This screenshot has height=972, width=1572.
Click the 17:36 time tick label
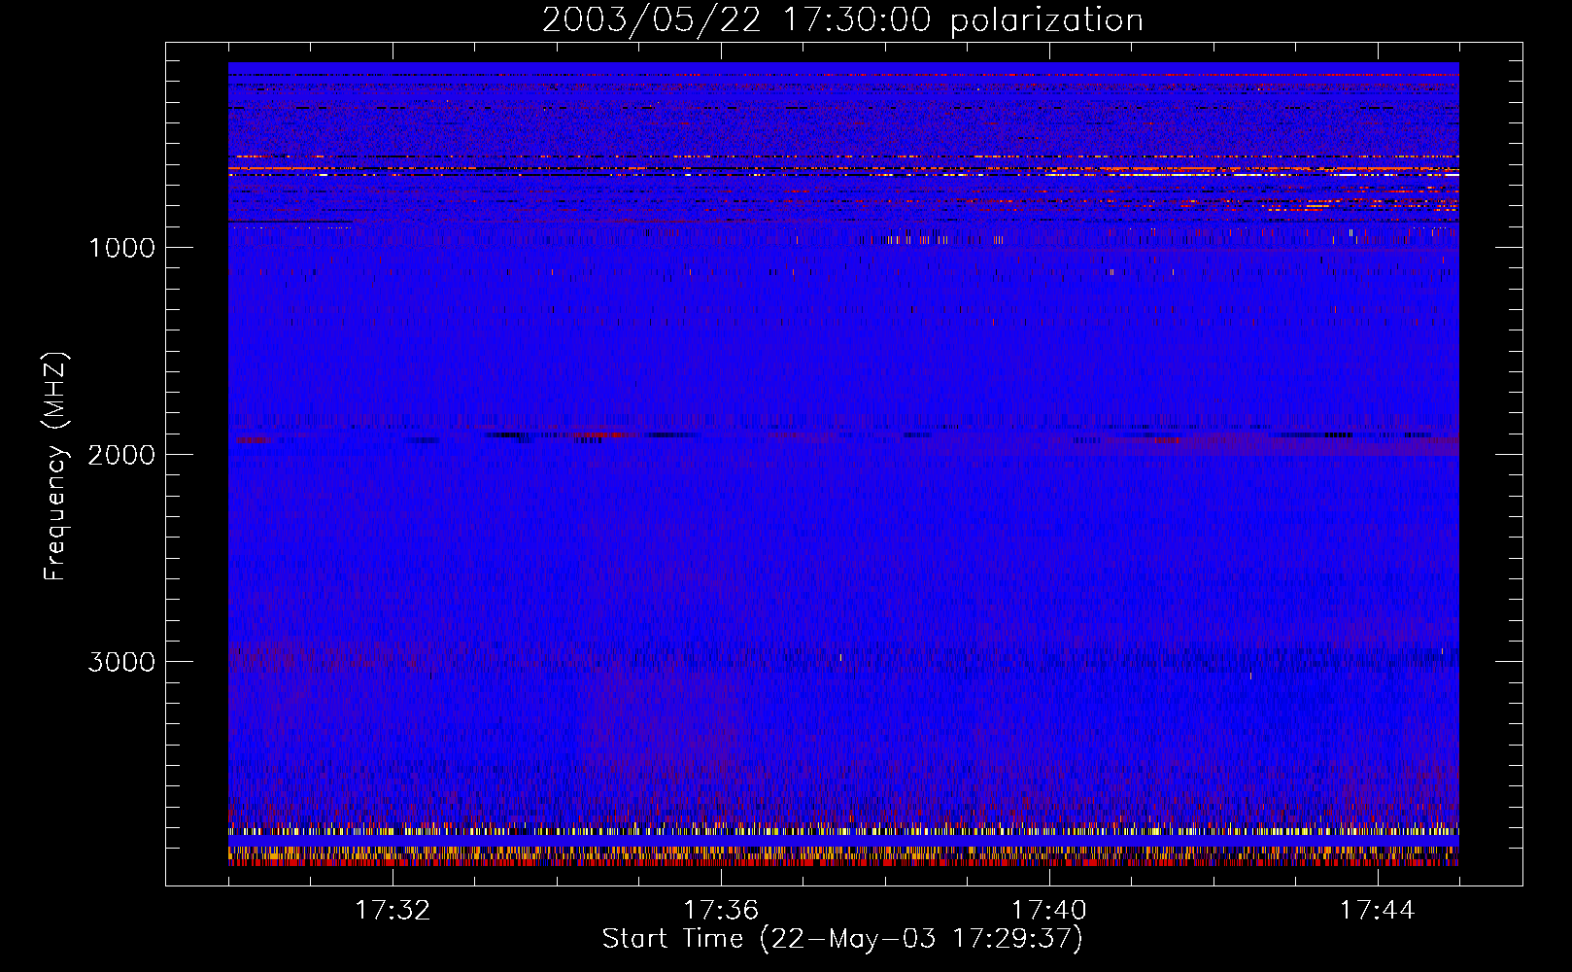pyautogui.click(x=721, y=911)
